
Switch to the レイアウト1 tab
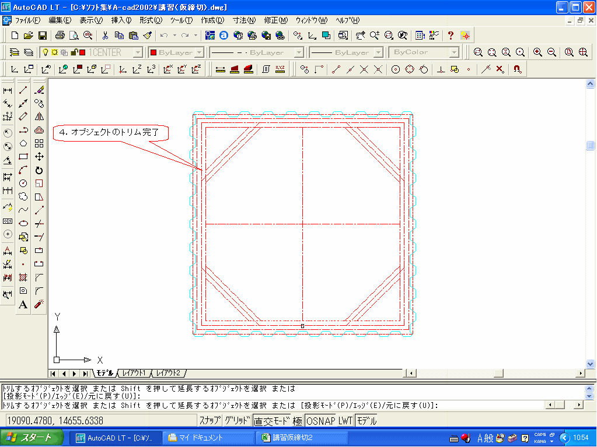tap(134, 373)
